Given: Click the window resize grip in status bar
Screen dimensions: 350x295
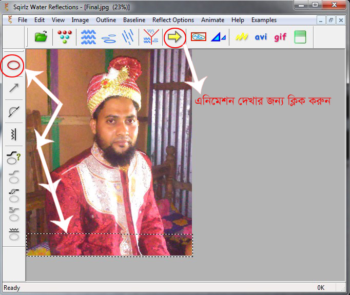Looking at the screenshot, I should [343, 288].
